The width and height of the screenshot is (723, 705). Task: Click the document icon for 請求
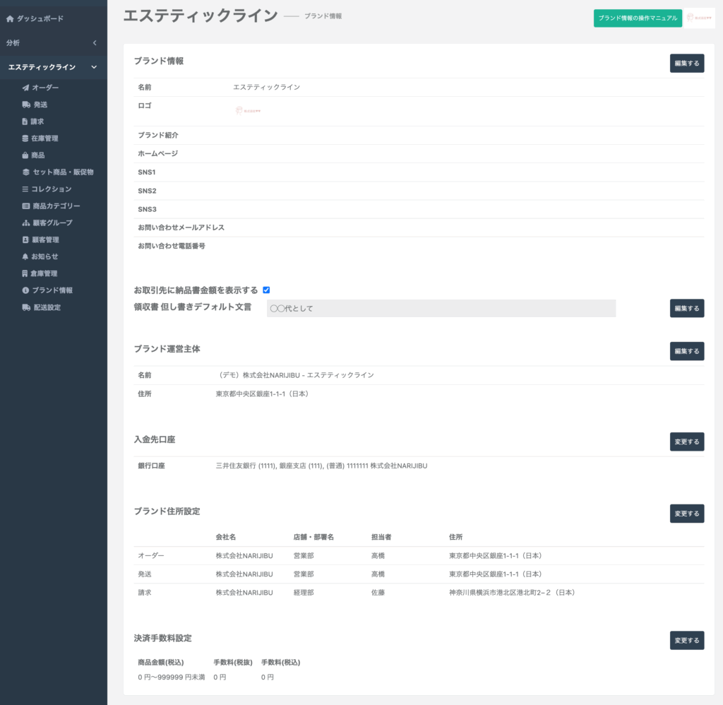click(x=25, y=122)
